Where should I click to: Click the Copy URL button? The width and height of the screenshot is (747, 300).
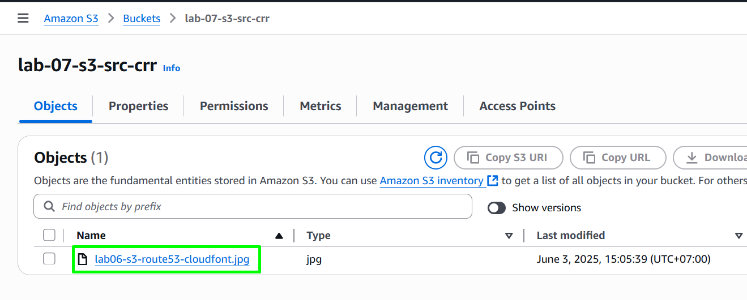pyautogui.click(x=618, y=158)
